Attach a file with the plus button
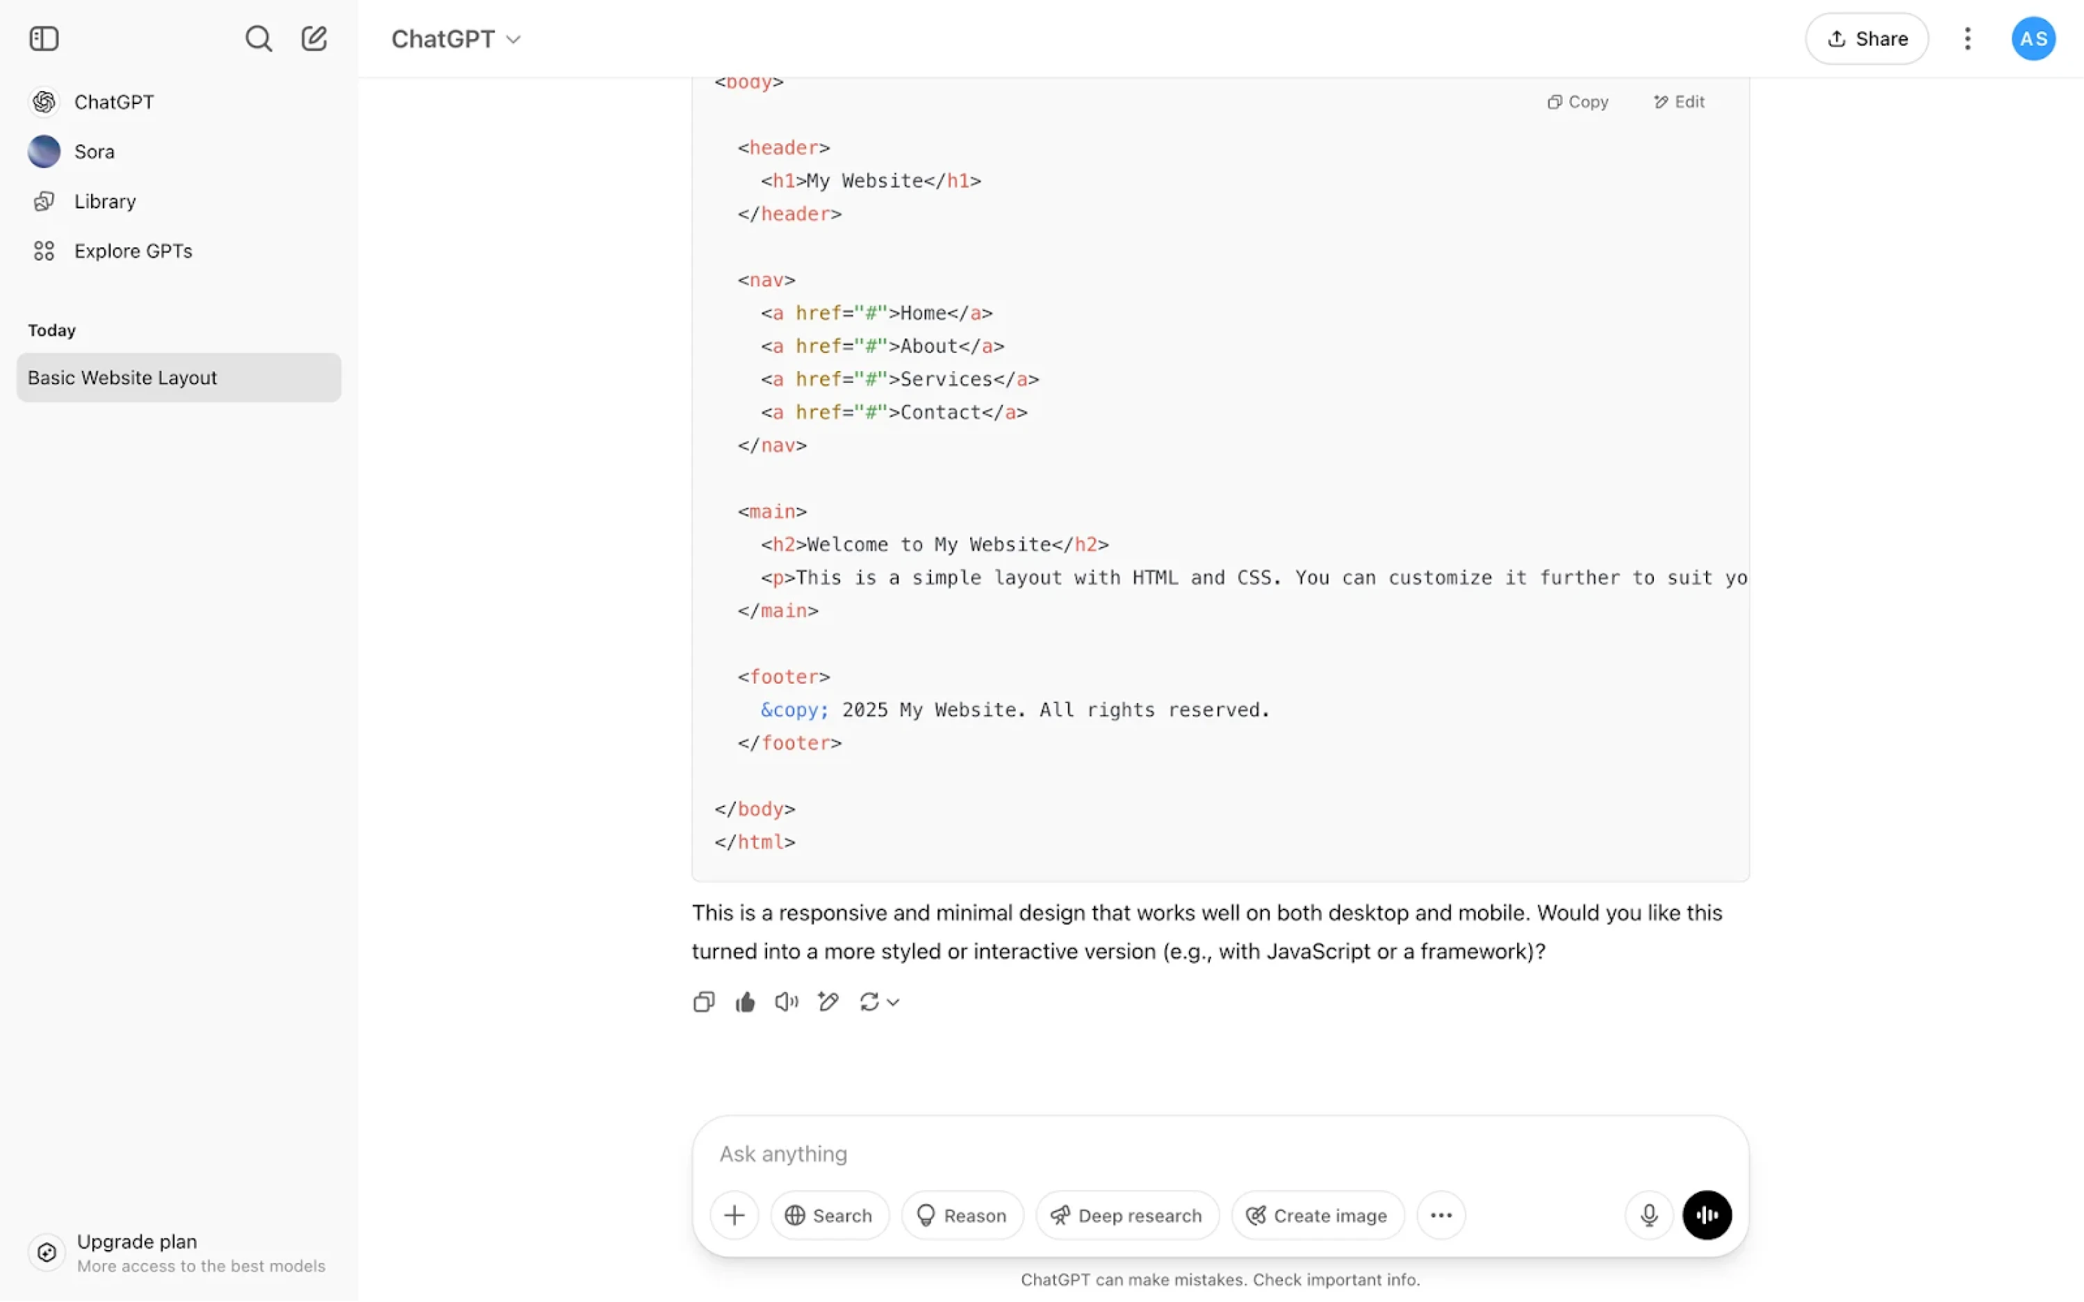 [x=734, y=1215]
